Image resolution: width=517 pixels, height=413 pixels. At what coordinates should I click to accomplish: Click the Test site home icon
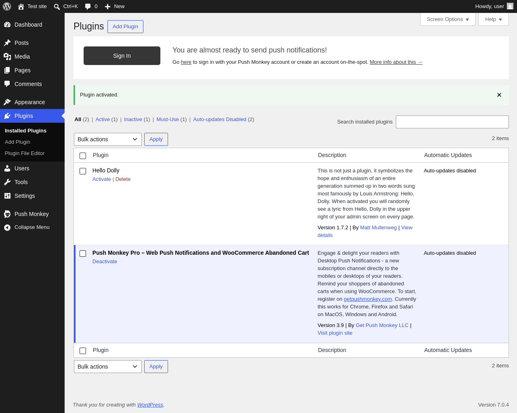(x=21, y=6)
